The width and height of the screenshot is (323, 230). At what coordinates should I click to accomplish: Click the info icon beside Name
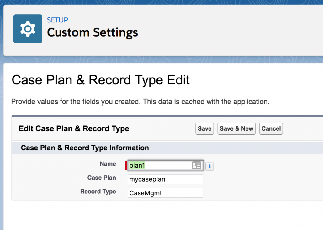click(x=209, y=166)
